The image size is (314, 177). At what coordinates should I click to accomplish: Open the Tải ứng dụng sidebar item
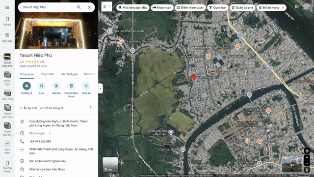pos(7,166)
